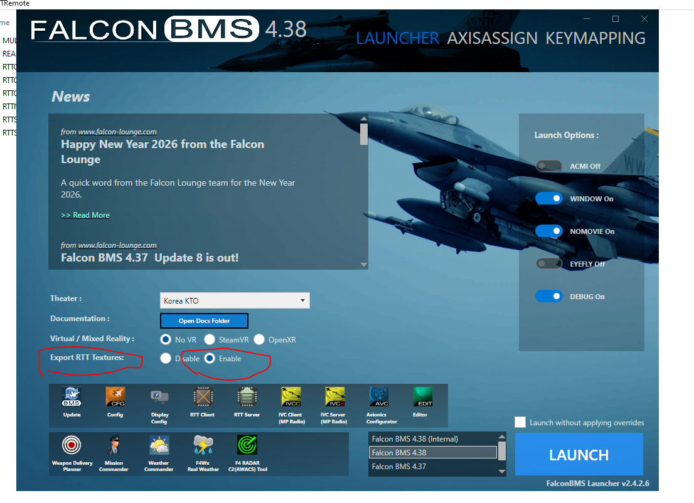Image resolution: width=694 pixels, height=503 pixels.
Task: Start the RTT Server tool
Action: (247, 397)
